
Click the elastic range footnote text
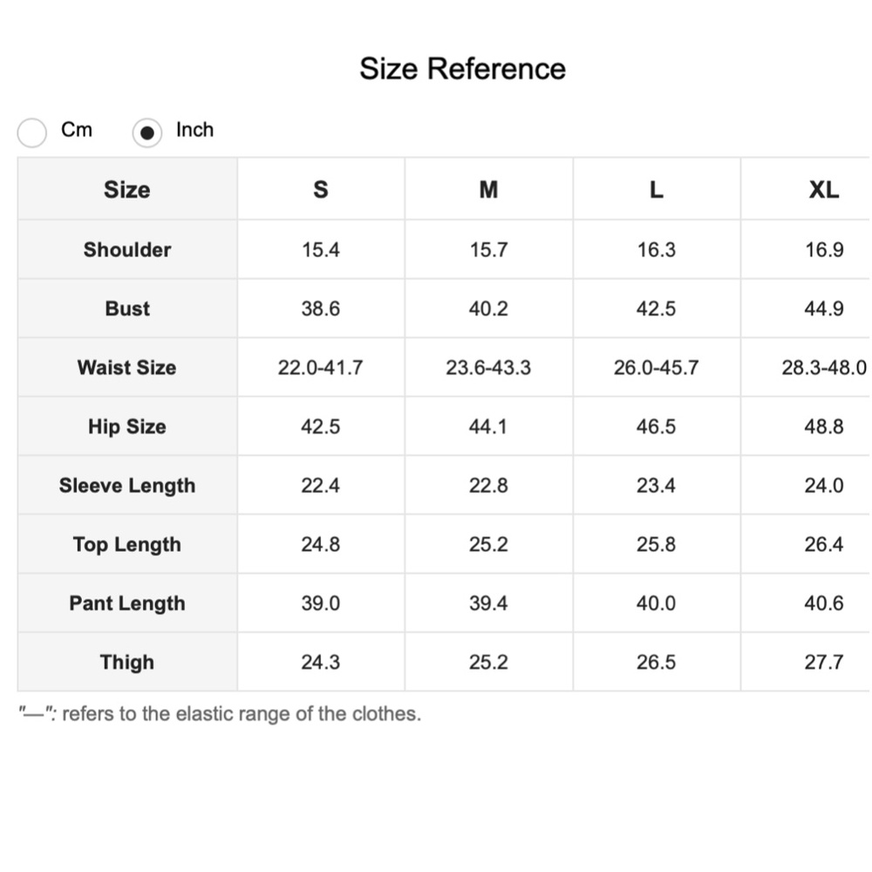click(x=220, y=714)
